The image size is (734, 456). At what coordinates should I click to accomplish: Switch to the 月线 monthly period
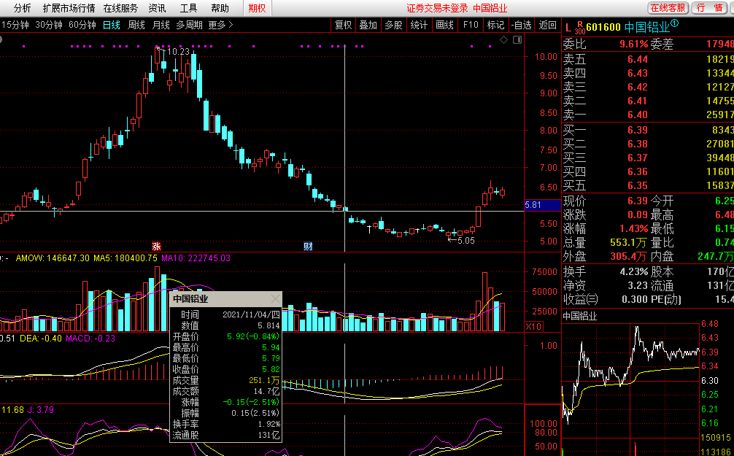pos(161,25)
